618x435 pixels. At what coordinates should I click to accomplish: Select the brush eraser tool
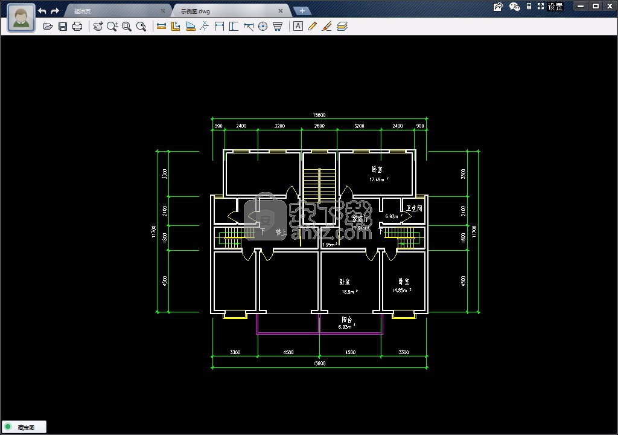coord(327,27)
